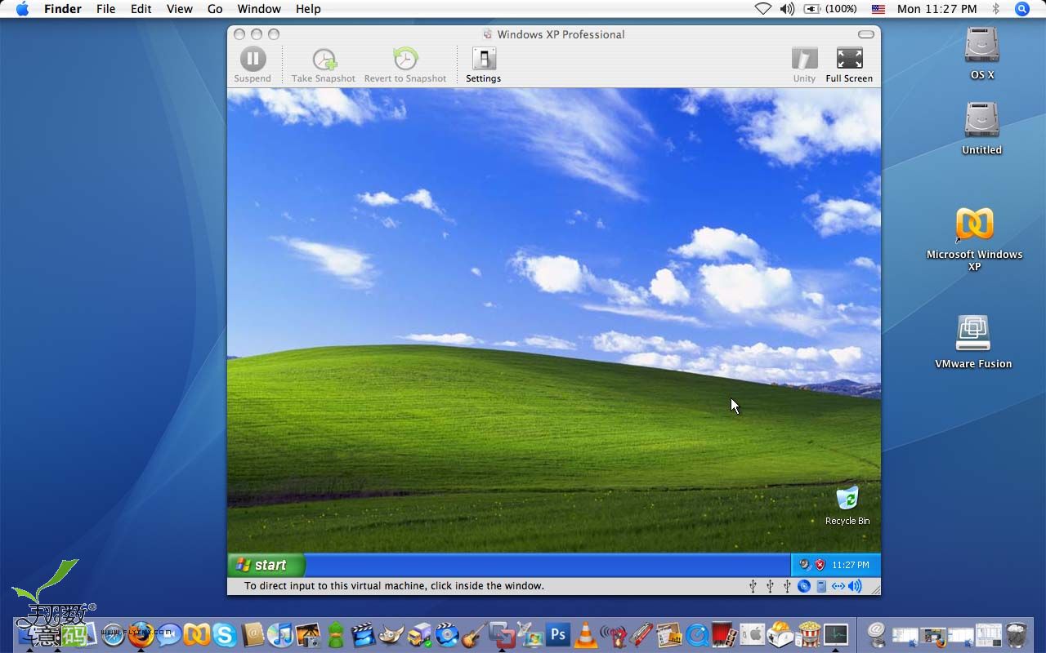1046x653 pixels.
Task: Click the CD/DVD drive status icon
Action: click(x=804, y=586)
